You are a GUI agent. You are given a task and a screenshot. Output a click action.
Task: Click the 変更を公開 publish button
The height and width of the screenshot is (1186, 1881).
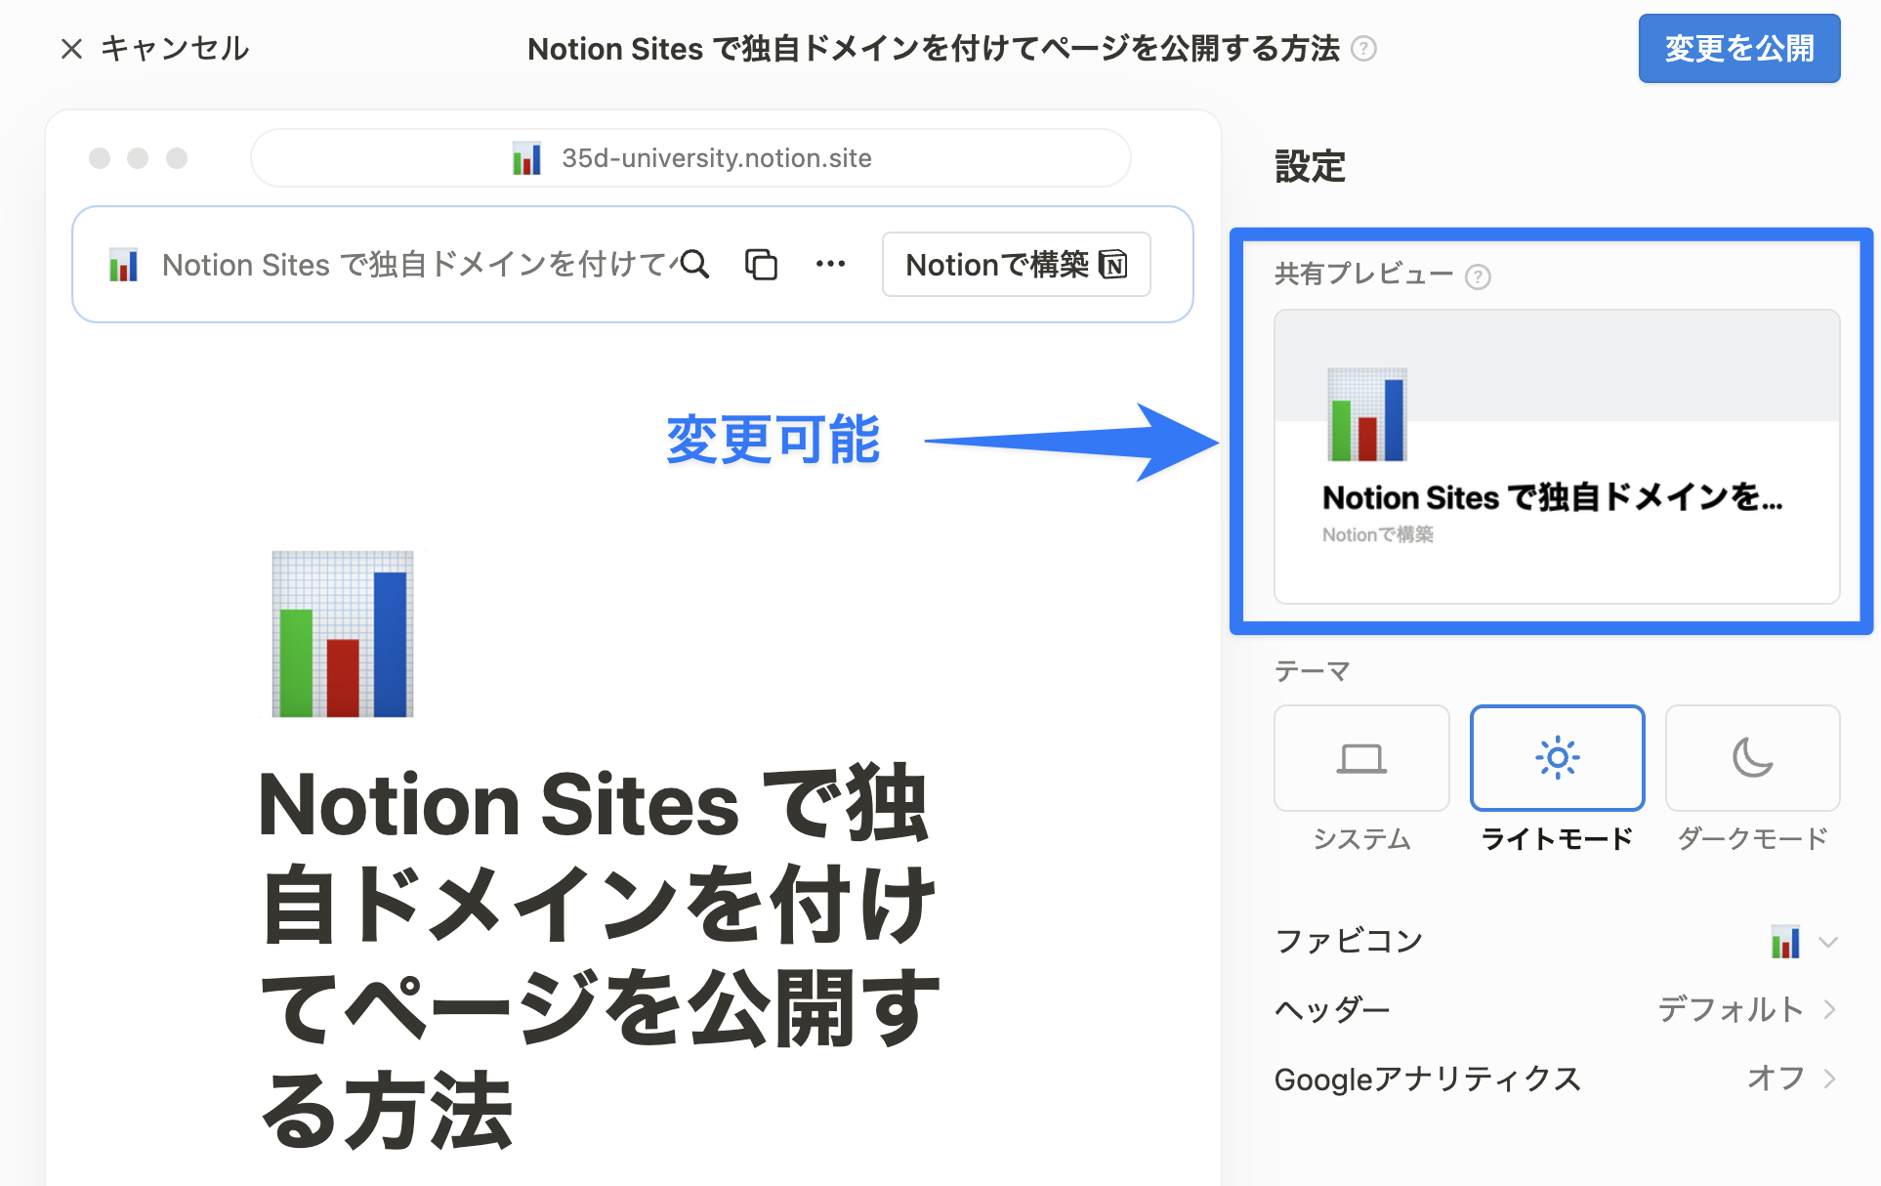coord(1739,49)
